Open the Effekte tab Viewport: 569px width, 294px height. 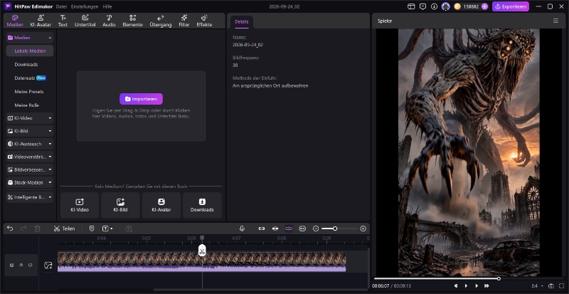pyautogui.click(x=204, y=21)
